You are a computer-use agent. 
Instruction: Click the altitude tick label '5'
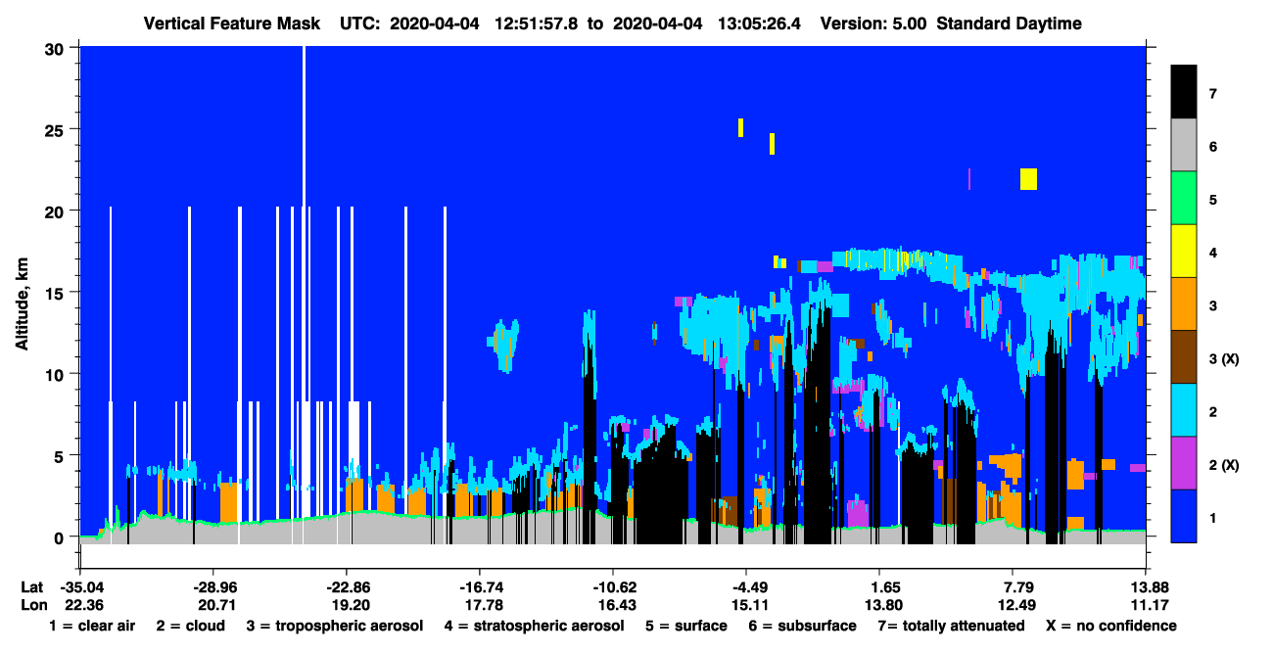pyautogui.click(x=61, y=455)
